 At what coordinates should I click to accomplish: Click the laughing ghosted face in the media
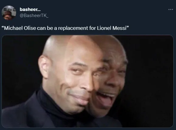coord(111,81)
